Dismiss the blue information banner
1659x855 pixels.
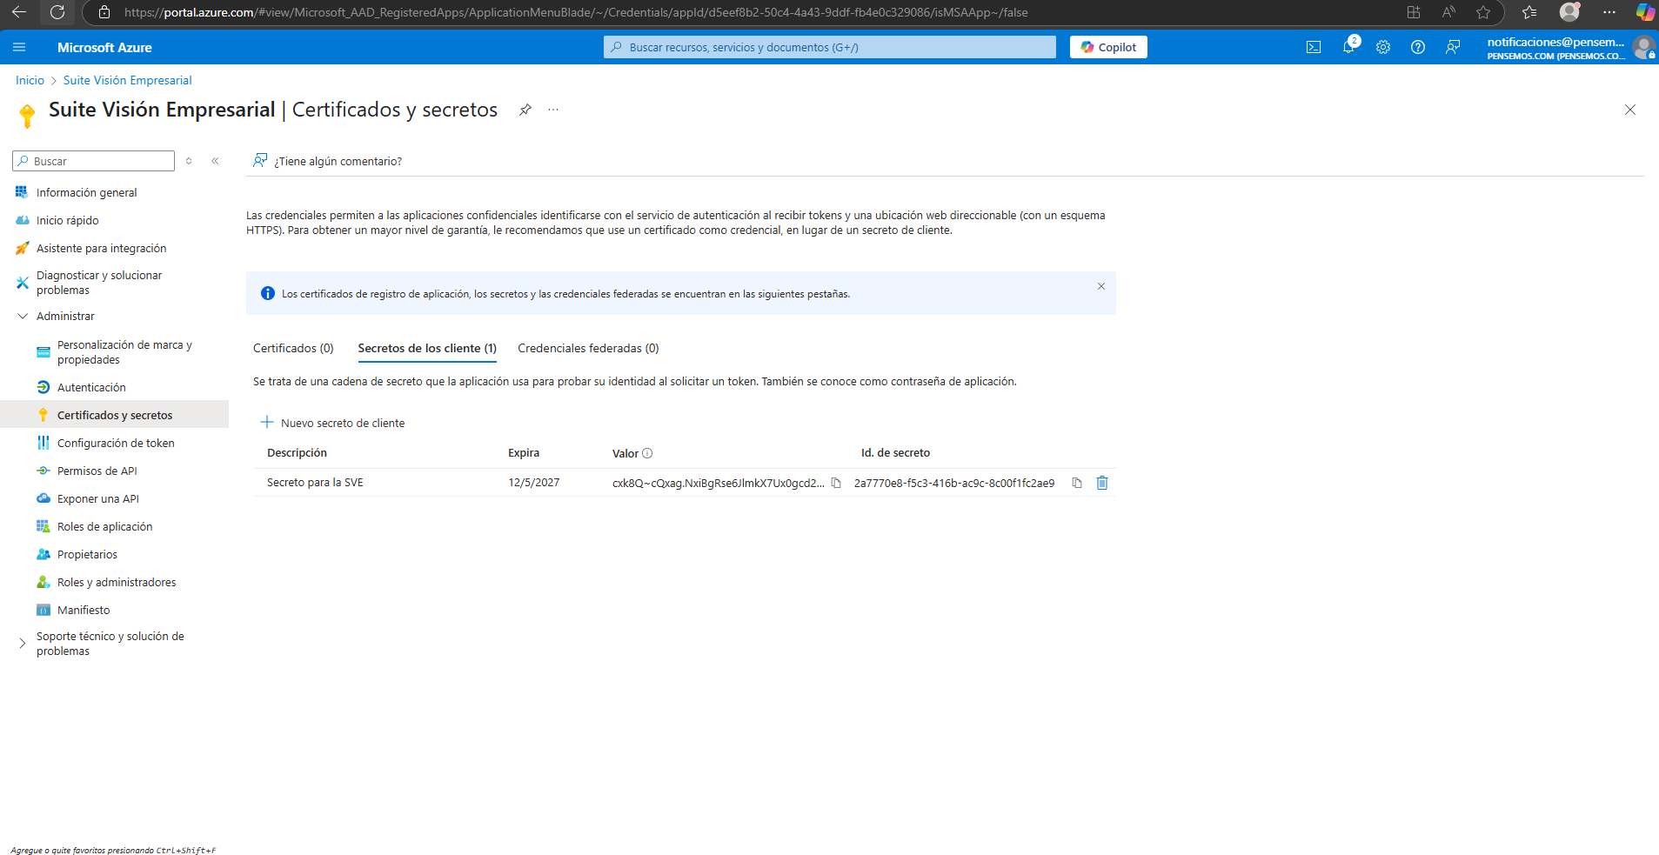[x=1100, y=286]
